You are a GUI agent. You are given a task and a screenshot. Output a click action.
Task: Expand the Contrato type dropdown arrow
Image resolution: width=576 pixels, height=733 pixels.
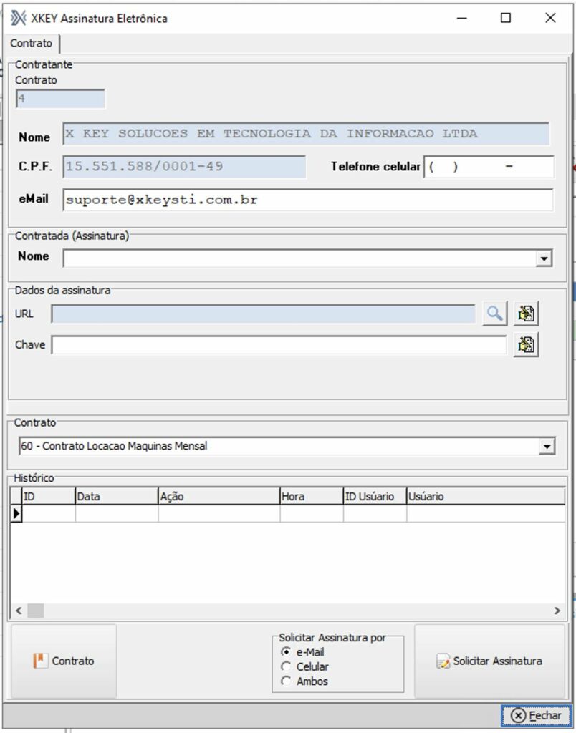tap(547, 446)
